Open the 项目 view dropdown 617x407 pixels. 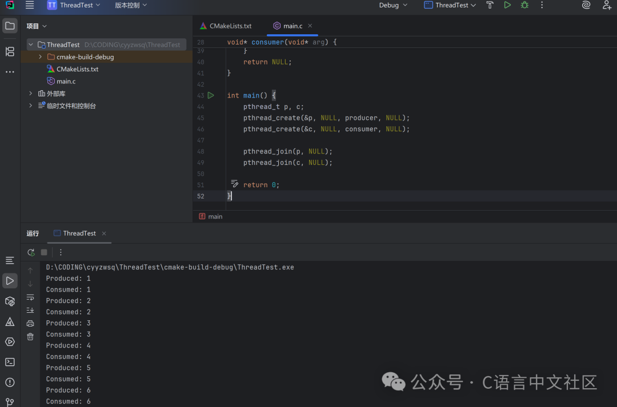37,26
